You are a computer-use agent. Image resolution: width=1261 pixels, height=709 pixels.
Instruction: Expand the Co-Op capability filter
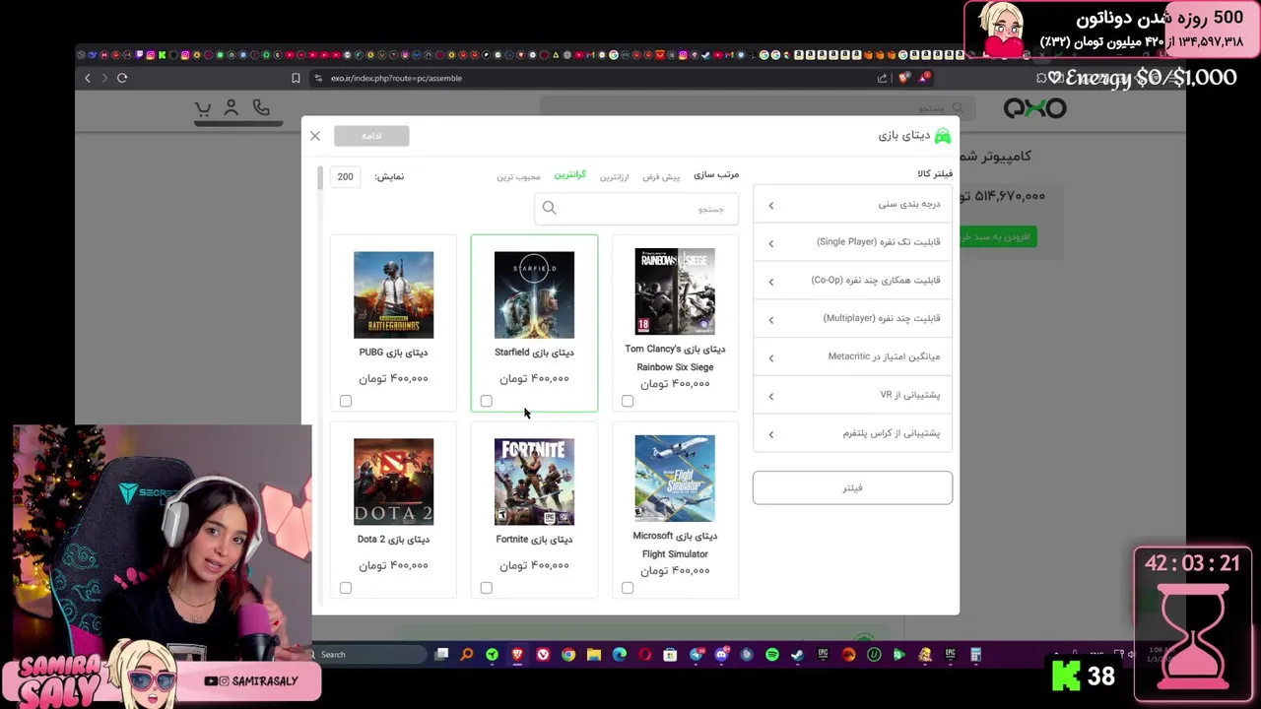pos(853,281)
